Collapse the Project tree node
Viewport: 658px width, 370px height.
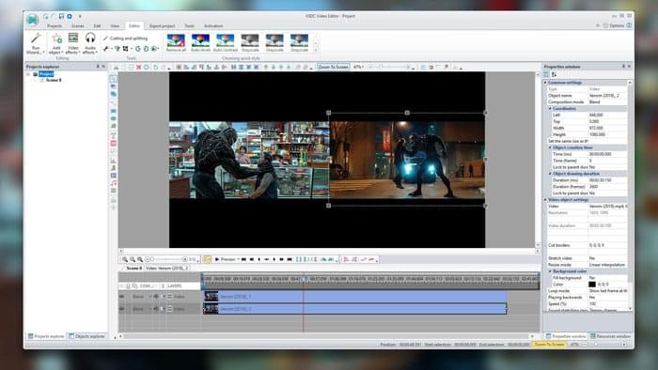[x=28, y=74]
